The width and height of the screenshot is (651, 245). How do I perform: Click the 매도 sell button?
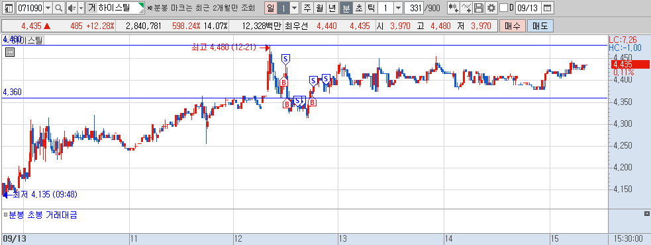tap(540, 26)
